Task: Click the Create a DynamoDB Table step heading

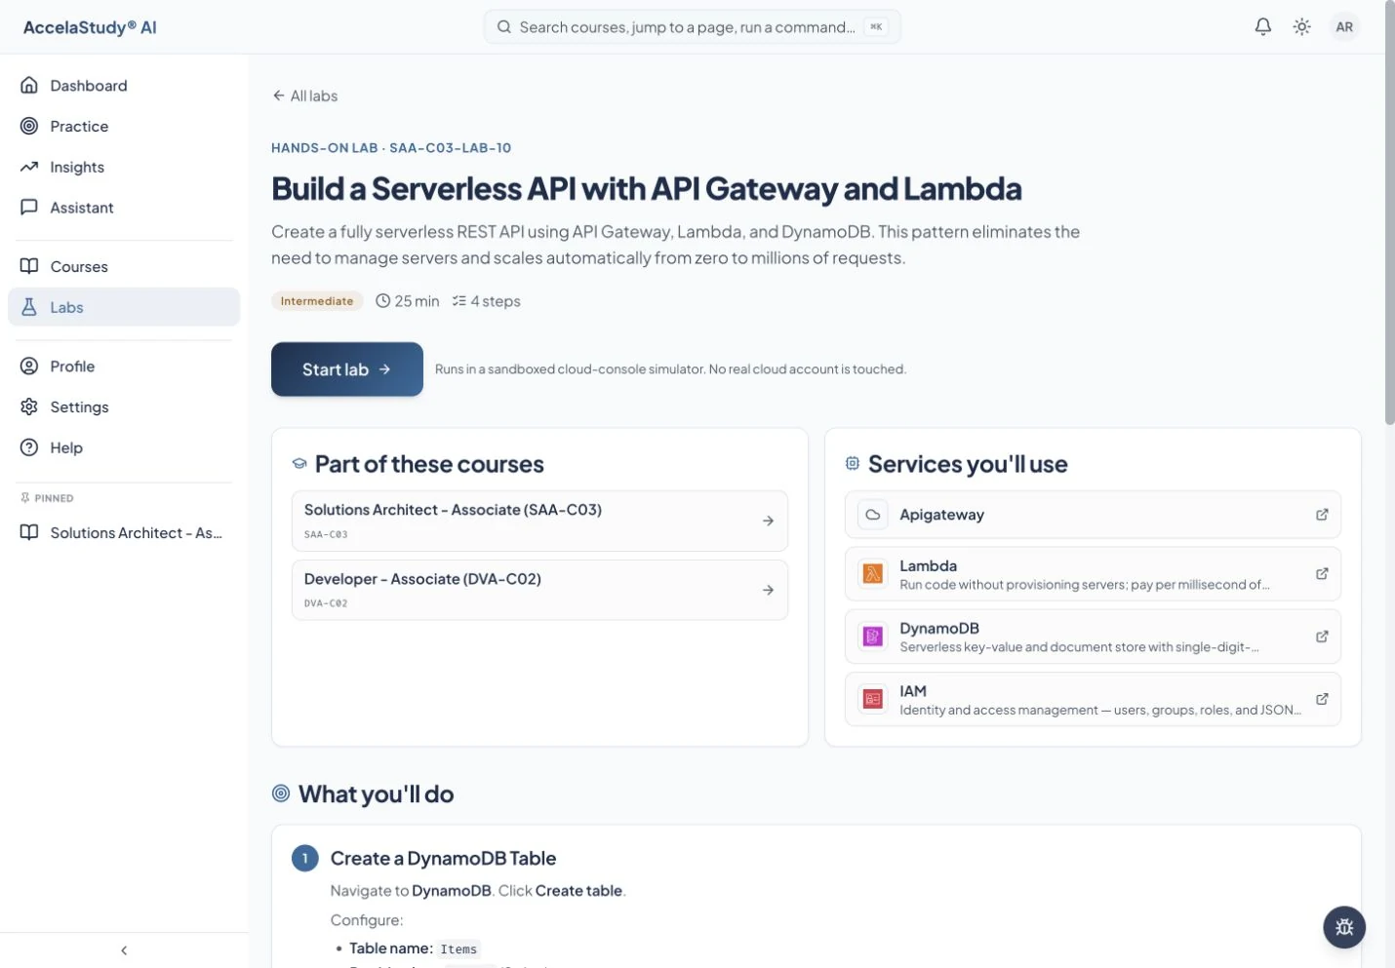Action: 443,858
